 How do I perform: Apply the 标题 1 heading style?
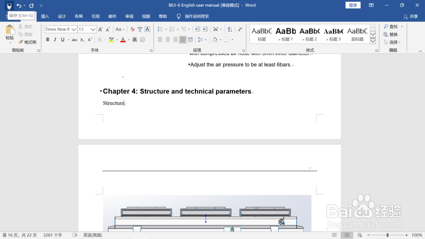pyautogui.click(x=286, y=34)
